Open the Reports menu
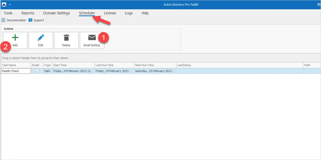The height and width of the screenshot is (160, 321). click(x=28, y=13)
